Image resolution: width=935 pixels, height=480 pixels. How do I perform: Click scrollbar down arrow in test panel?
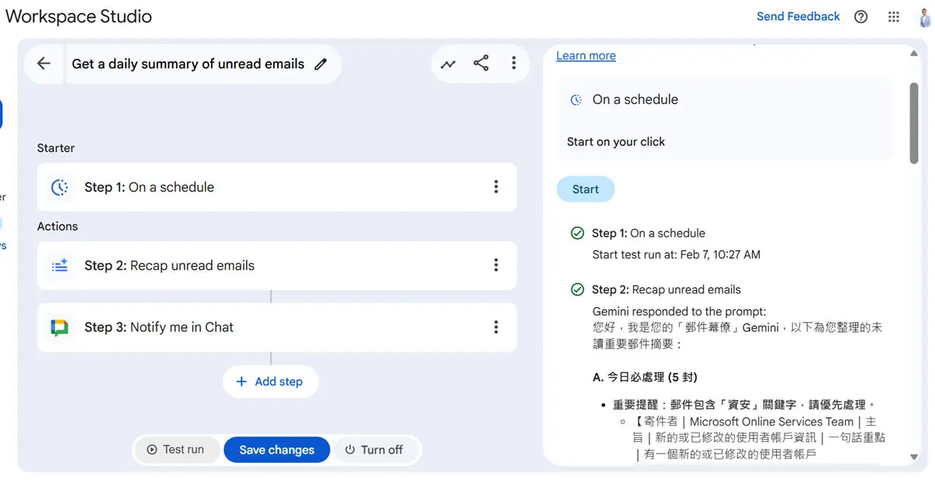[914, 458]
